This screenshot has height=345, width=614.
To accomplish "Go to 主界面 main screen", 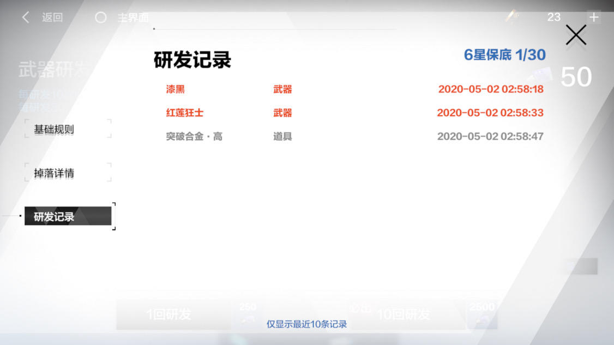I will point(133,17).
